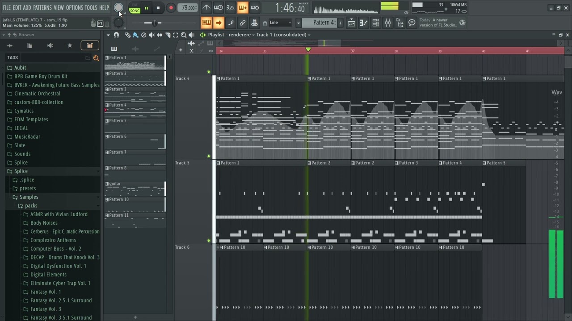572x321 pixels.
Task: Open the Channel rack view icon
Action: pyautogui.click(x=376, y=23)
